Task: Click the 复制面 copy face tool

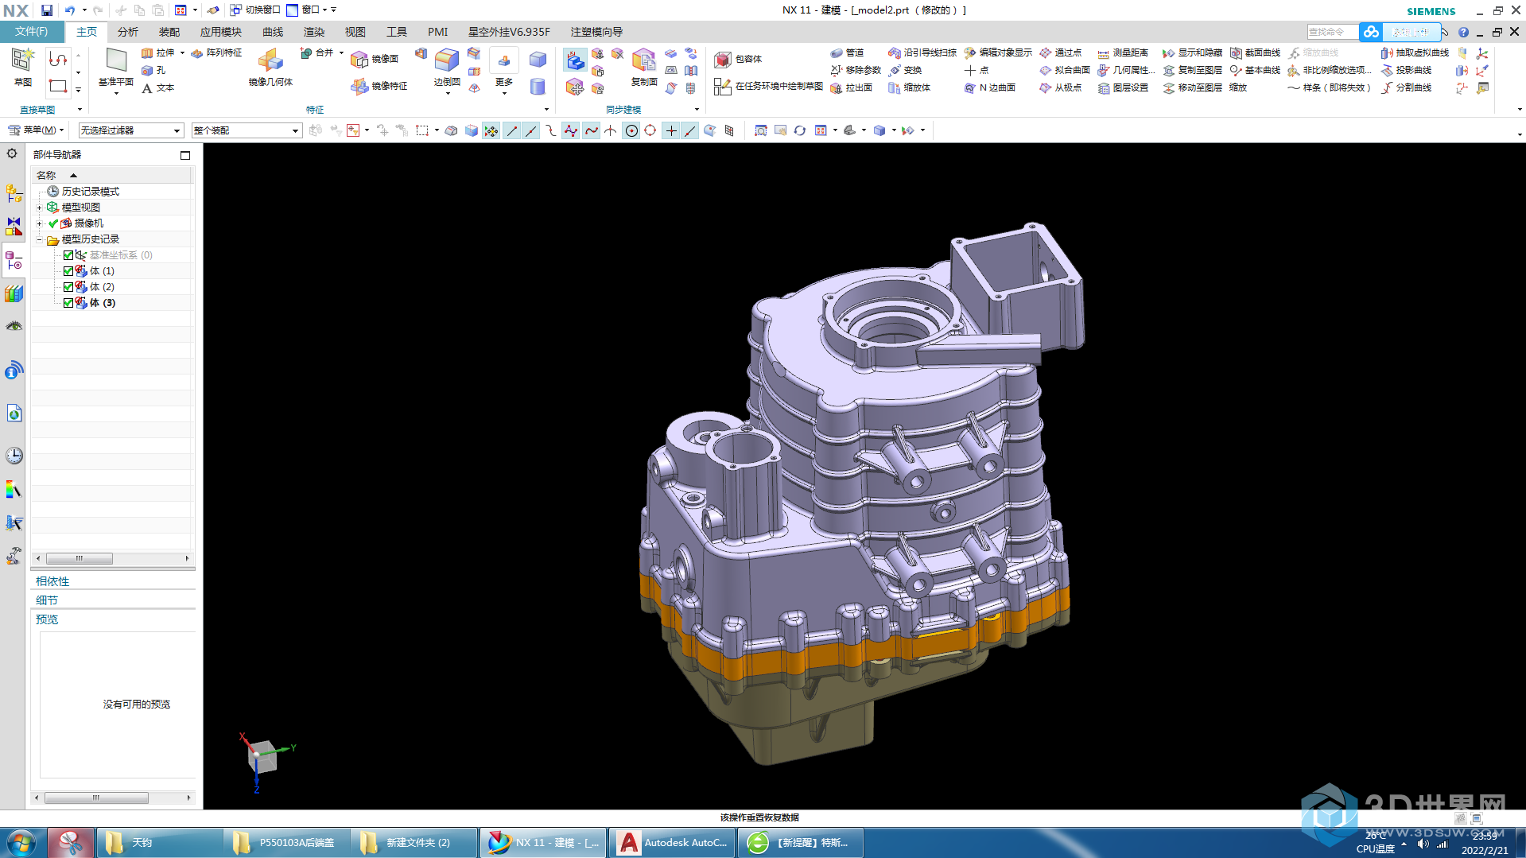Action: [644, 68]
